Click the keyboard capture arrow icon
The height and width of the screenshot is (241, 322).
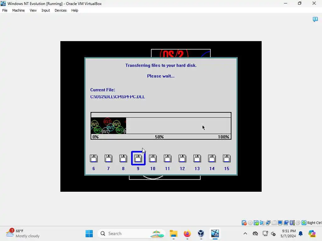click(304, 223)
